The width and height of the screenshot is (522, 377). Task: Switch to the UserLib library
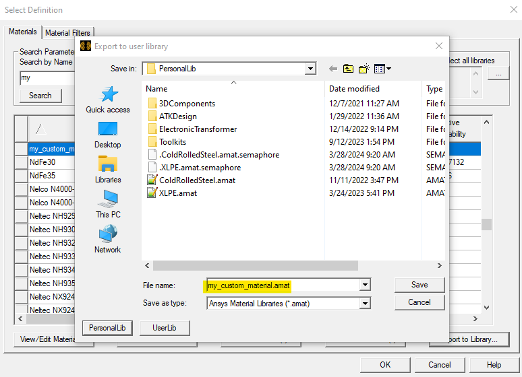(164, 328)
